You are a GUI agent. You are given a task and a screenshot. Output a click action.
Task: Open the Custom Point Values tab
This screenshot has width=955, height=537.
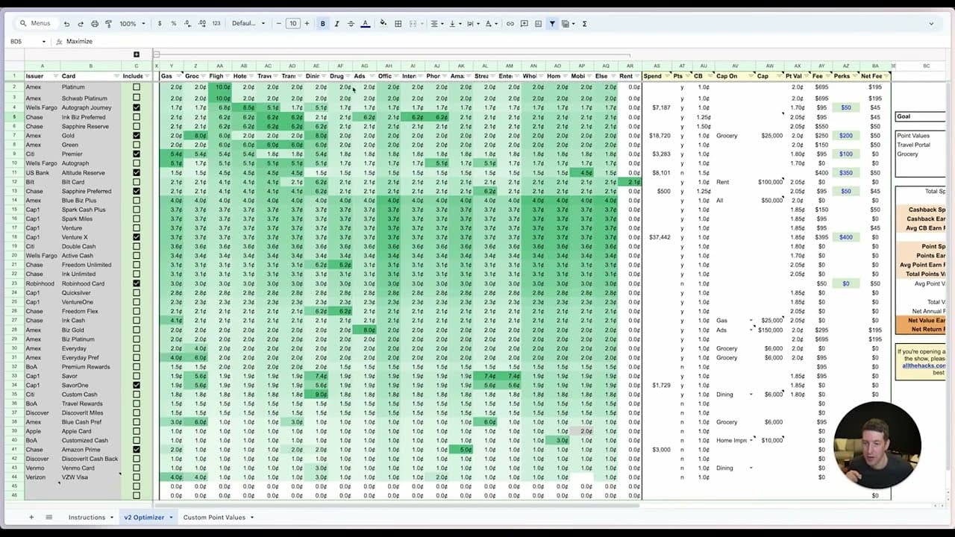[214, 517]
